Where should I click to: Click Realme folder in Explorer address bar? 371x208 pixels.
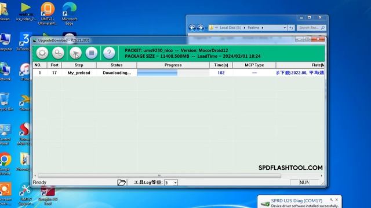pyautogui.click(x=253, y=28)
